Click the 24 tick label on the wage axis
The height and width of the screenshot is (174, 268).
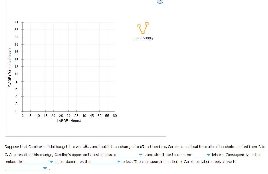16,22
